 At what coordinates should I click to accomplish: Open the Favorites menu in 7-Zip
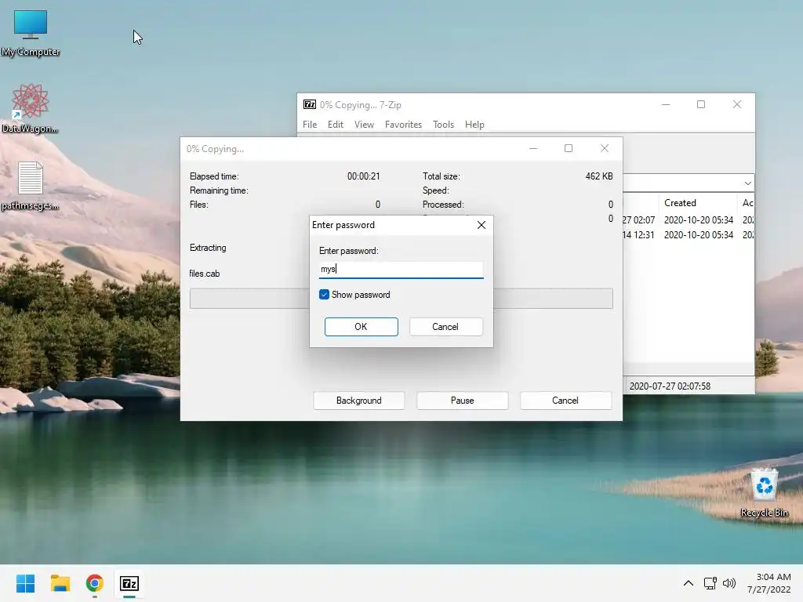404,125
